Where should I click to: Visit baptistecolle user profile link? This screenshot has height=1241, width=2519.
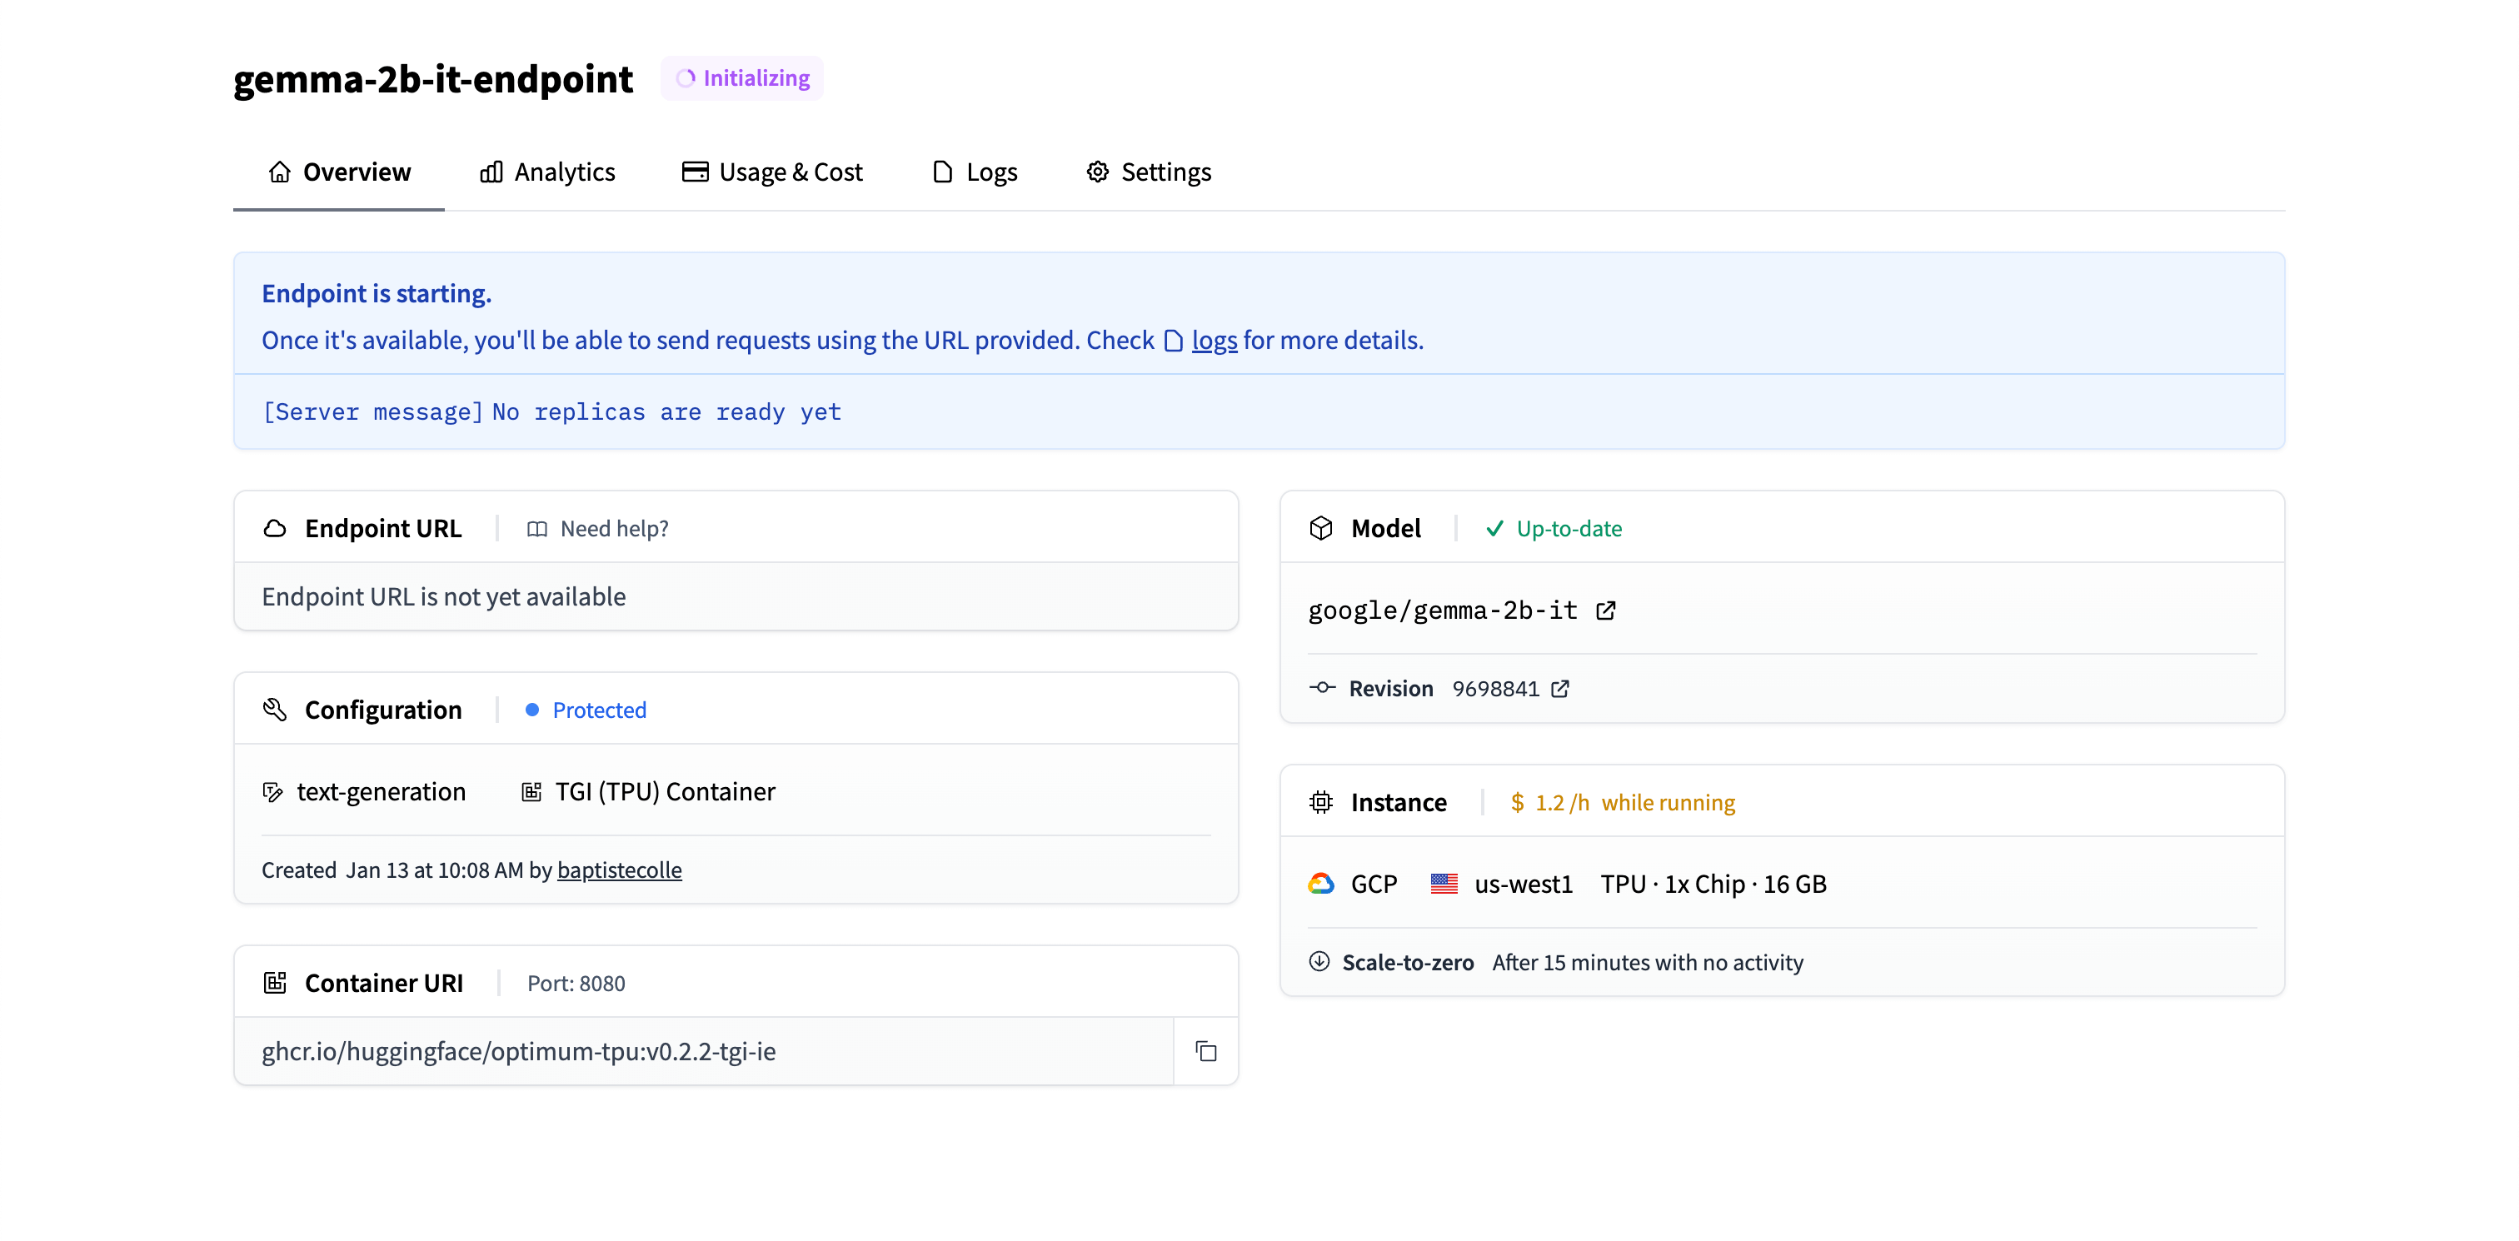[x=619, y=870]
